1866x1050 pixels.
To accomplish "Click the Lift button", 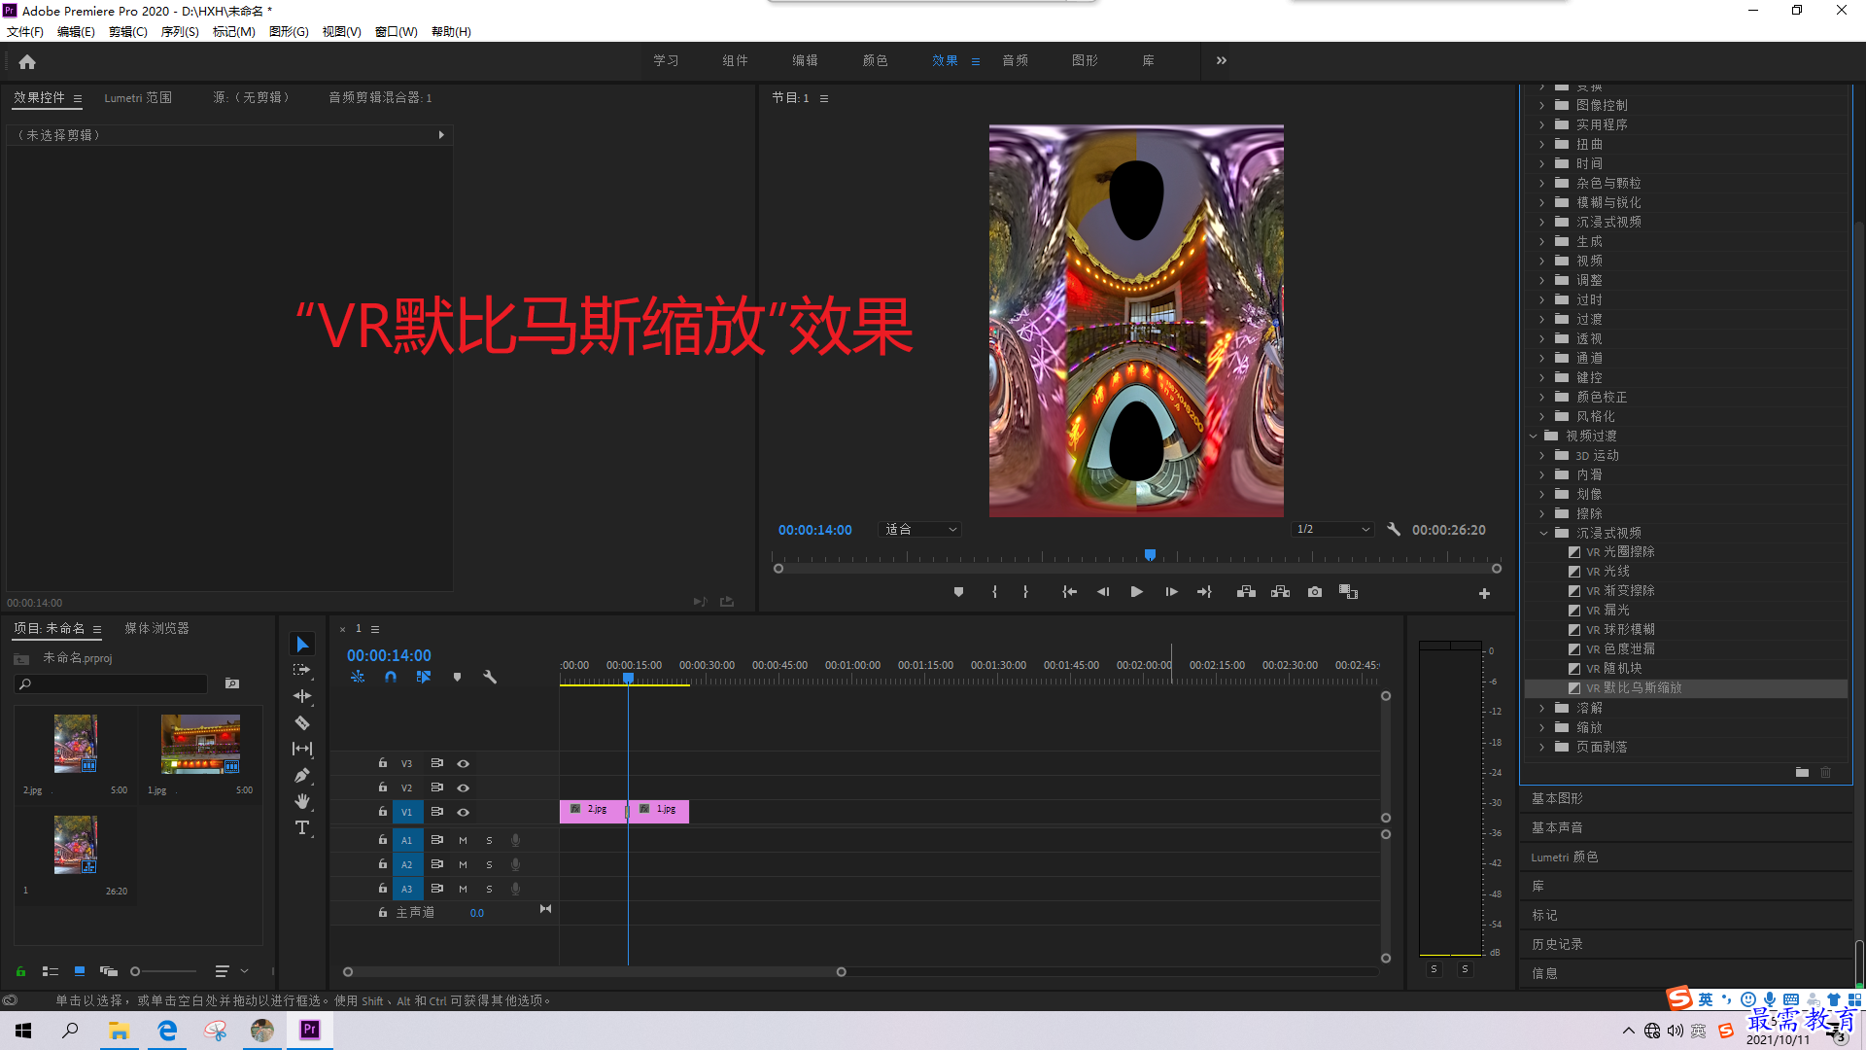I will (x=1246, y=592).
